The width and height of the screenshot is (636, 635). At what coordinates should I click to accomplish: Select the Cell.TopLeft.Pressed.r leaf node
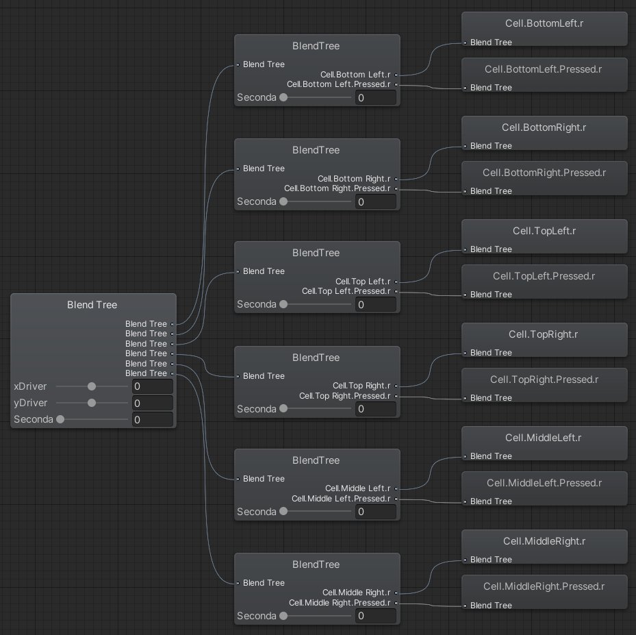(x=544, y=282)
